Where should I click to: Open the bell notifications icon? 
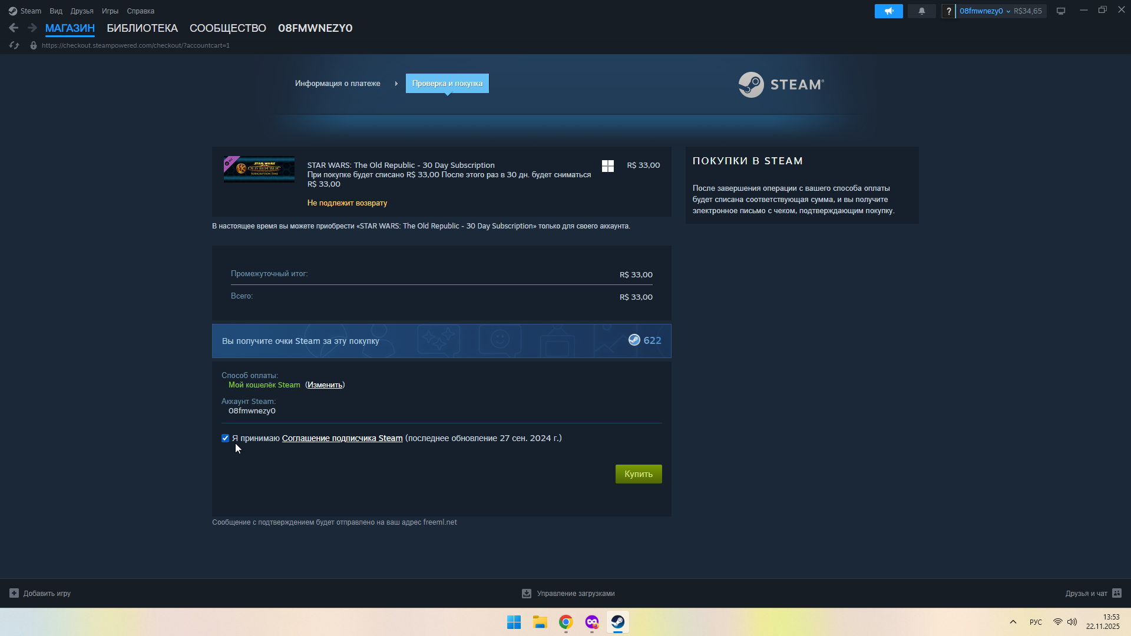click(x=921, y=11)
